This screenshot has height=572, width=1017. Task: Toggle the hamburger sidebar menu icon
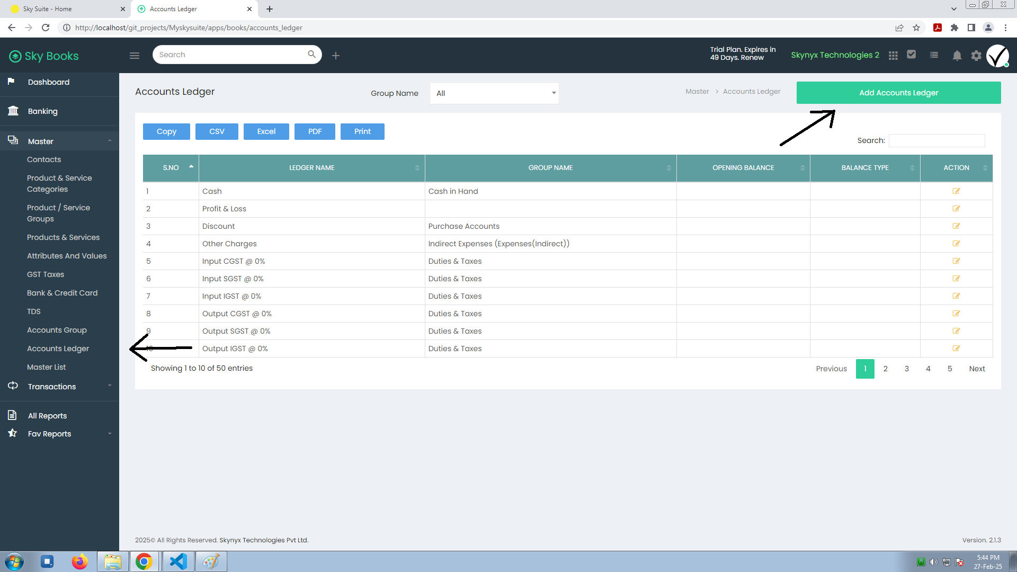pos(135,55)
